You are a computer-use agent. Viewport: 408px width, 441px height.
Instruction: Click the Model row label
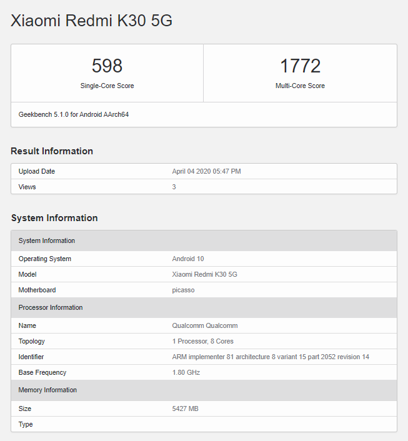tap(27, 274)
